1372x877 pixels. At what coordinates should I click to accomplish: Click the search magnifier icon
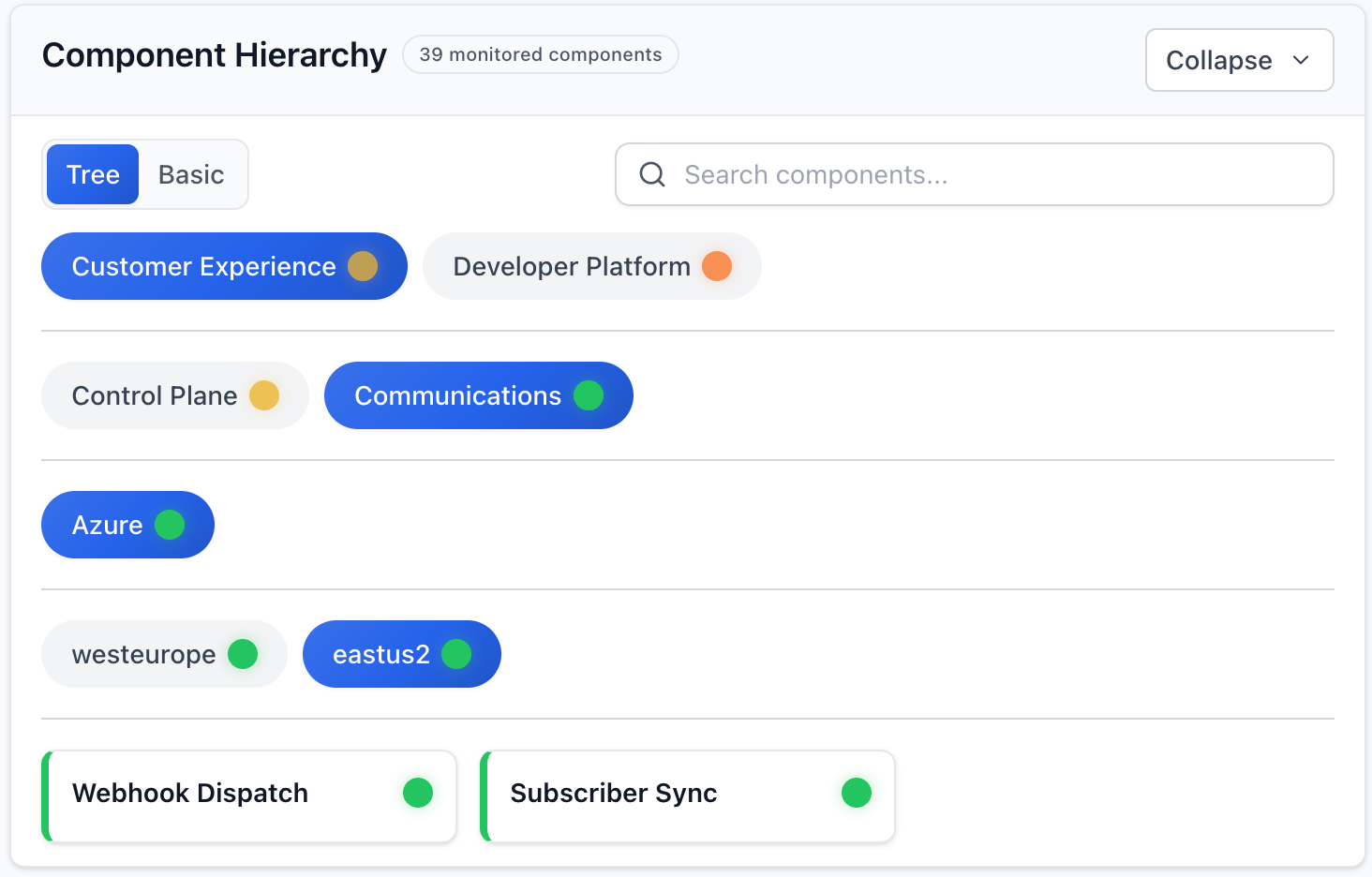652,174
